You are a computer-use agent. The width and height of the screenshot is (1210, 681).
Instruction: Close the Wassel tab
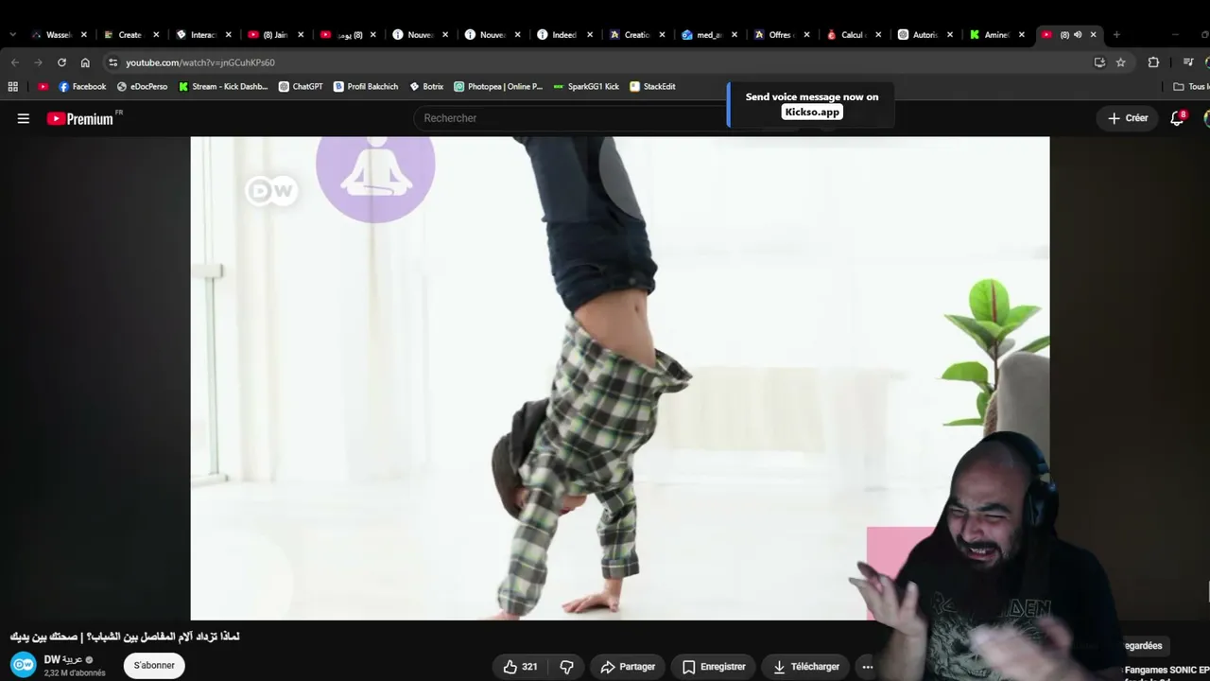tap(84, 35)
